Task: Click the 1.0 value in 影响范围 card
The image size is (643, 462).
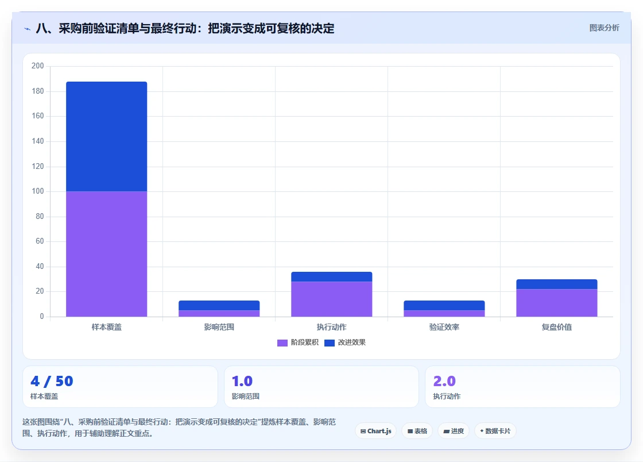Action: point(242,381)
